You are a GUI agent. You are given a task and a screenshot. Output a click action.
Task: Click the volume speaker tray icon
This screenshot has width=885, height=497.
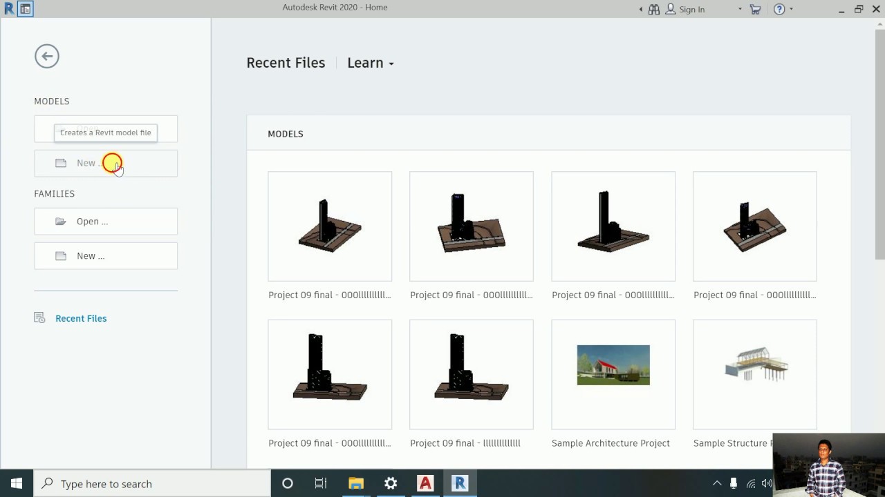pyautogui.click(x=766, y=484)
